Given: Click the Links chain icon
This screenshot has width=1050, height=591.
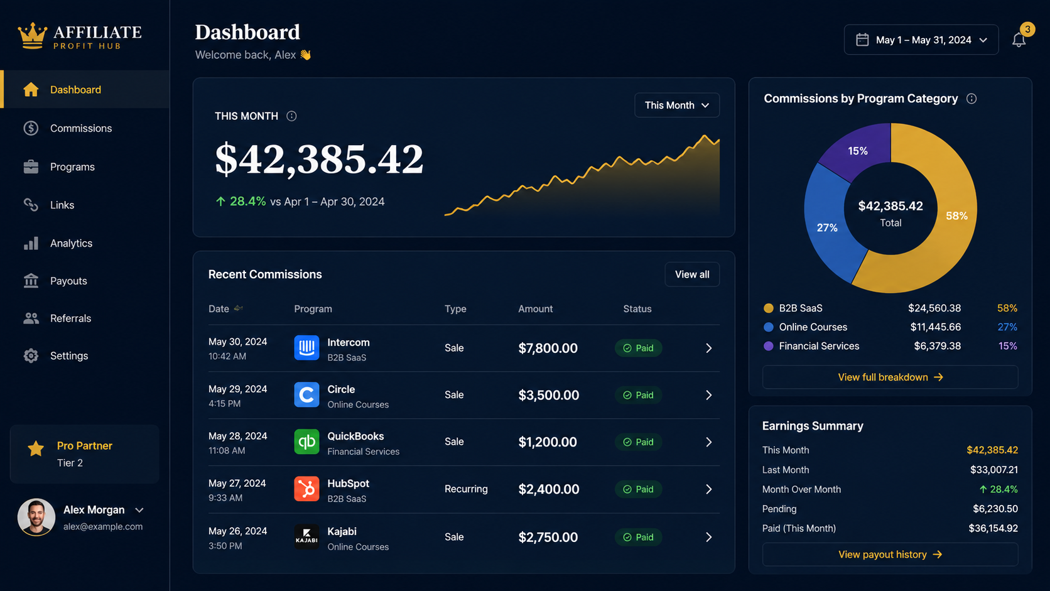Looking at the screenshot, I should (x=31, y=205).
